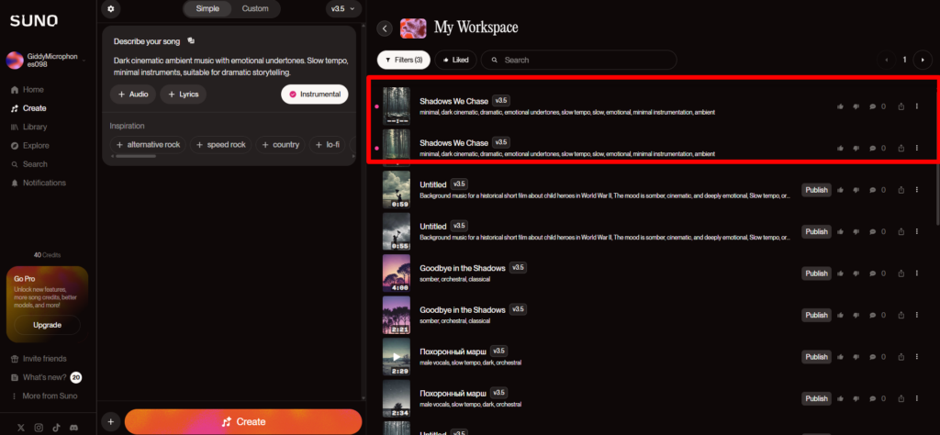Like the Похоронный марш 2:29 track
This screenshot has height=435, width=940.
841,356
